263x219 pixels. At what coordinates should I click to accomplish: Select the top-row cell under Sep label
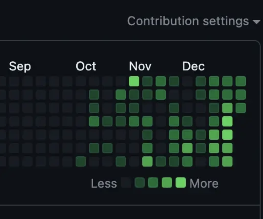point(14,81)
